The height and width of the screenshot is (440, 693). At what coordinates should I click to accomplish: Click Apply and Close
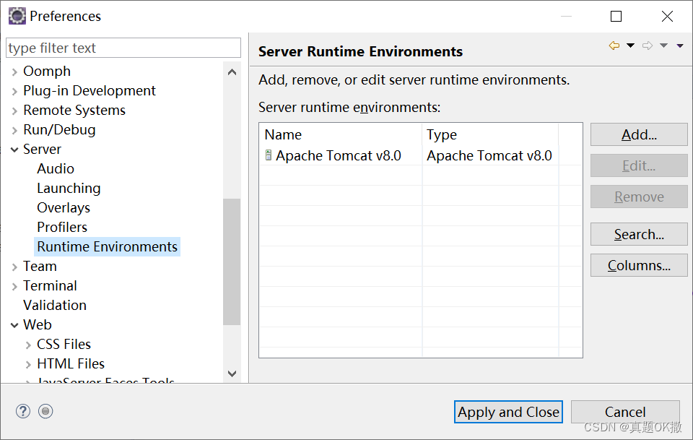click(508, 412)
